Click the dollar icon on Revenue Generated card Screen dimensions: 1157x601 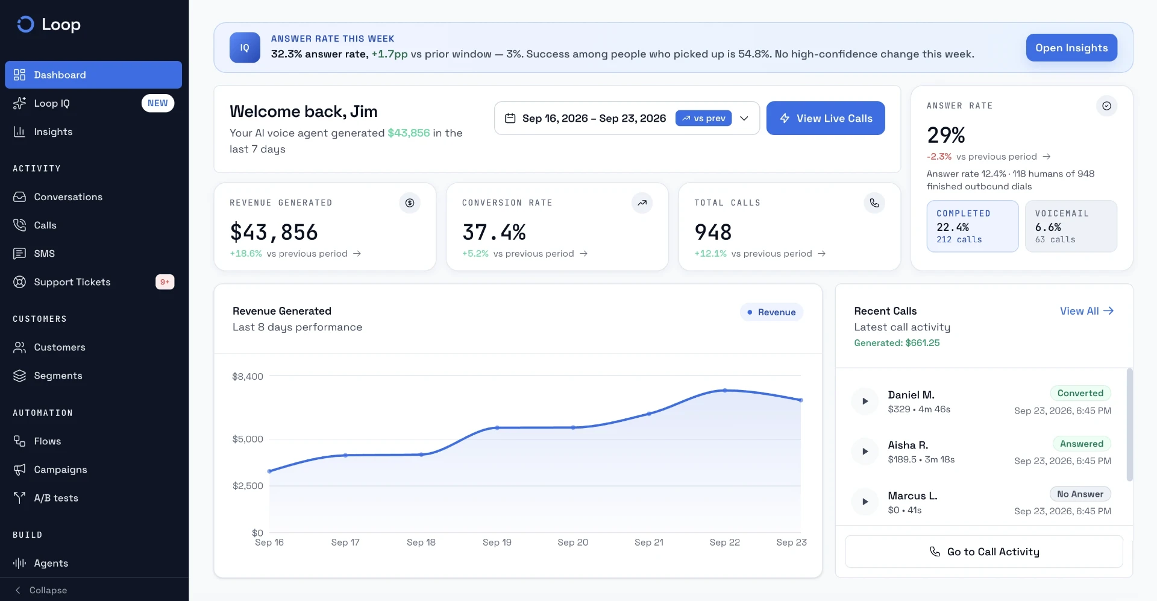(410, 203)
